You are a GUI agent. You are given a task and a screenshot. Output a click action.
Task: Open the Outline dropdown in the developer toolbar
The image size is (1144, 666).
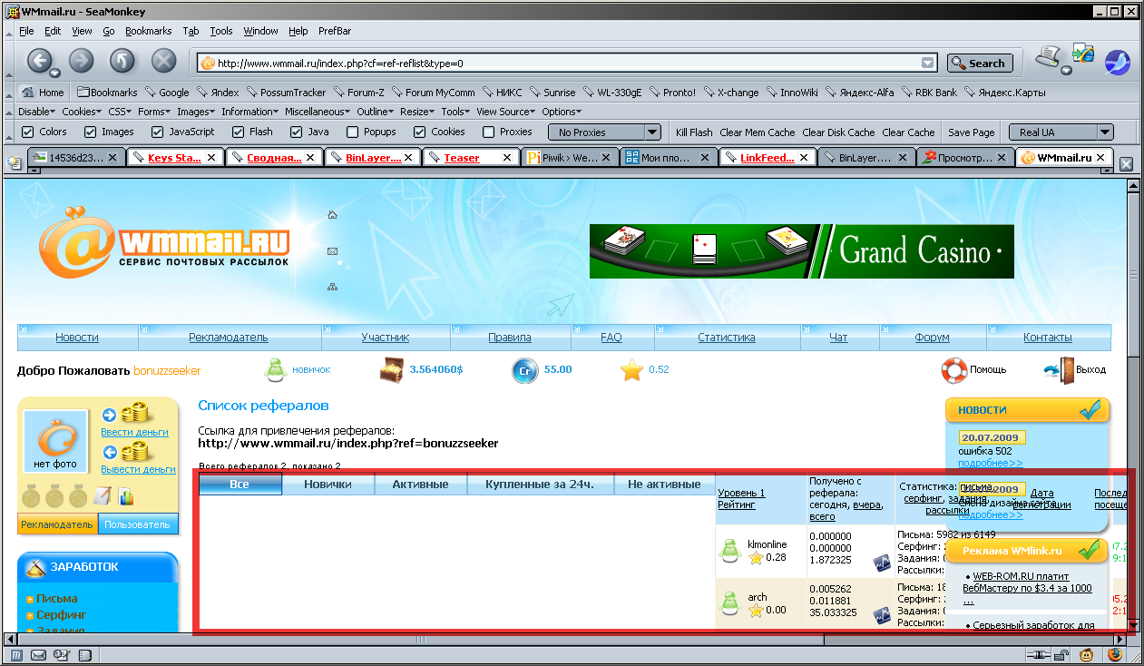tap(376, 112)
